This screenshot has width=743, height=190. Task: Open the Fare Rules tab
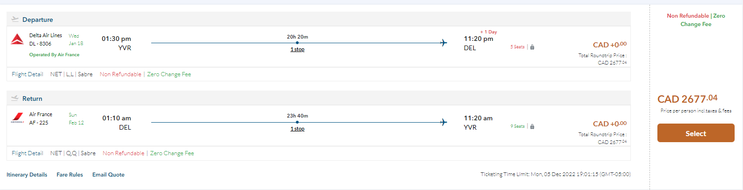[x=70, y=175]
